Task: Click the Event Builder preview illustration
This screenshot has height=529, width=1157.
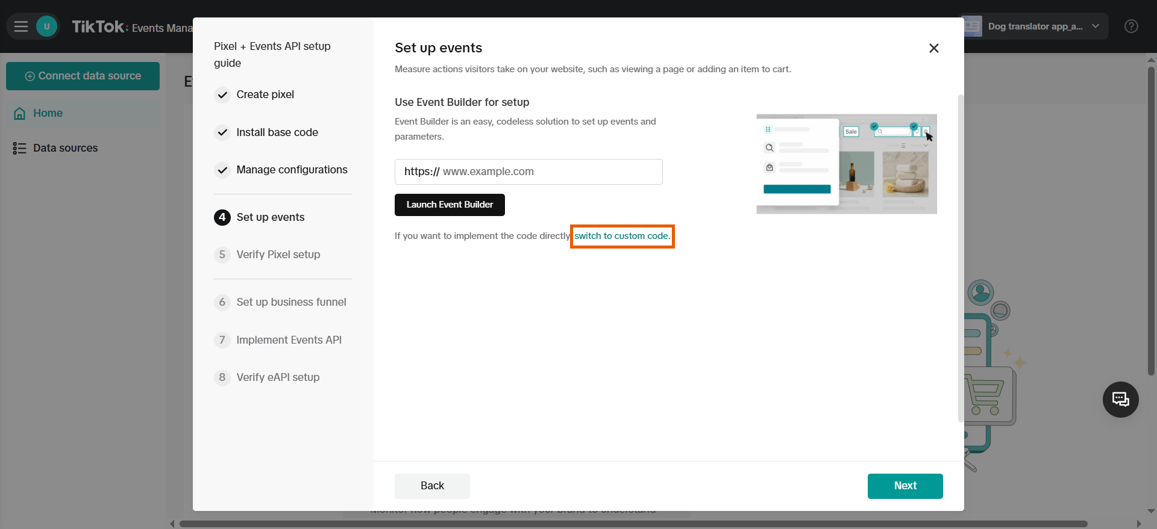Action: point(847,164)
